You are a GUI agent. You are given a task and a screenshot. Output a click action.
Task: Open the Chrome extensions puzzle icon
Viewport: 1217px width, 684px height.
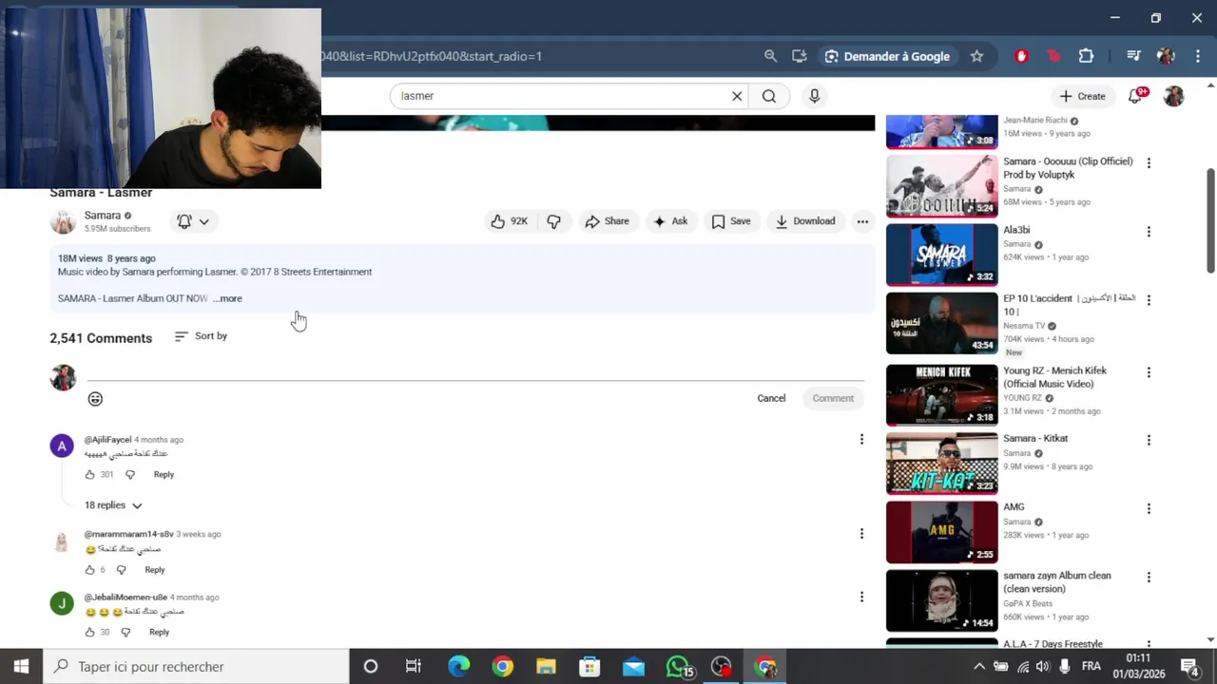point(1086,56)
